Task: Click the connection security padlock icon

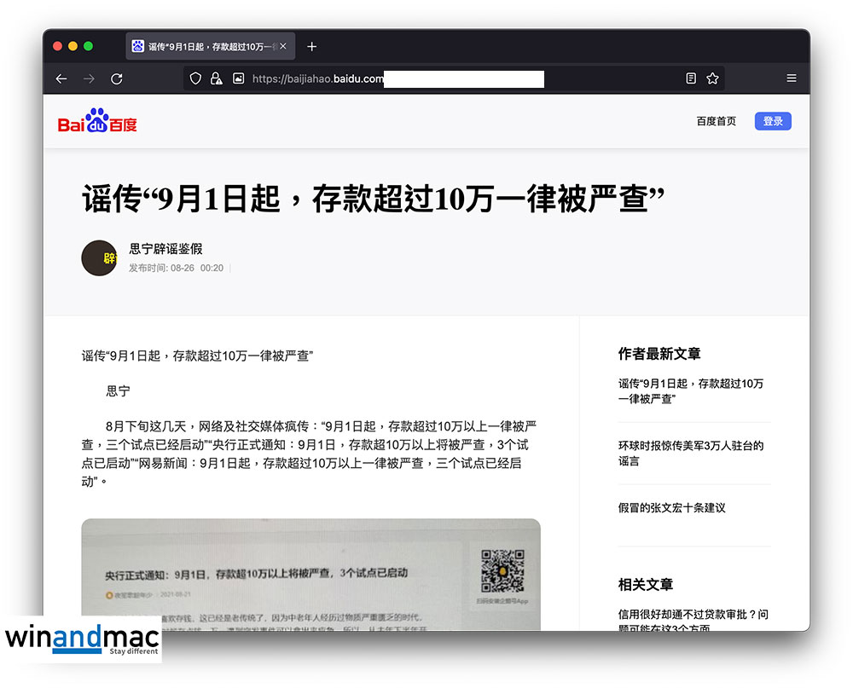Action: pos(217,78)
